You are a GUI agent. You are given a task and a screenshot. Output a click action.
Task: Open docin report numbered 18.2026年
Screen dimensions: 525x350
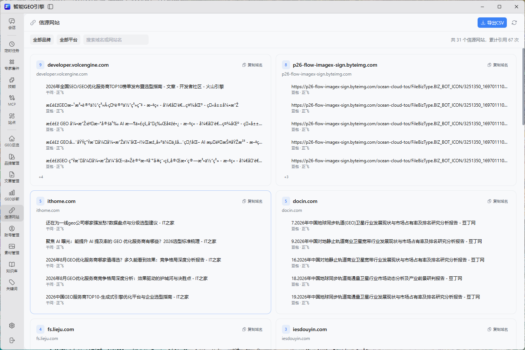click(377, 279)
